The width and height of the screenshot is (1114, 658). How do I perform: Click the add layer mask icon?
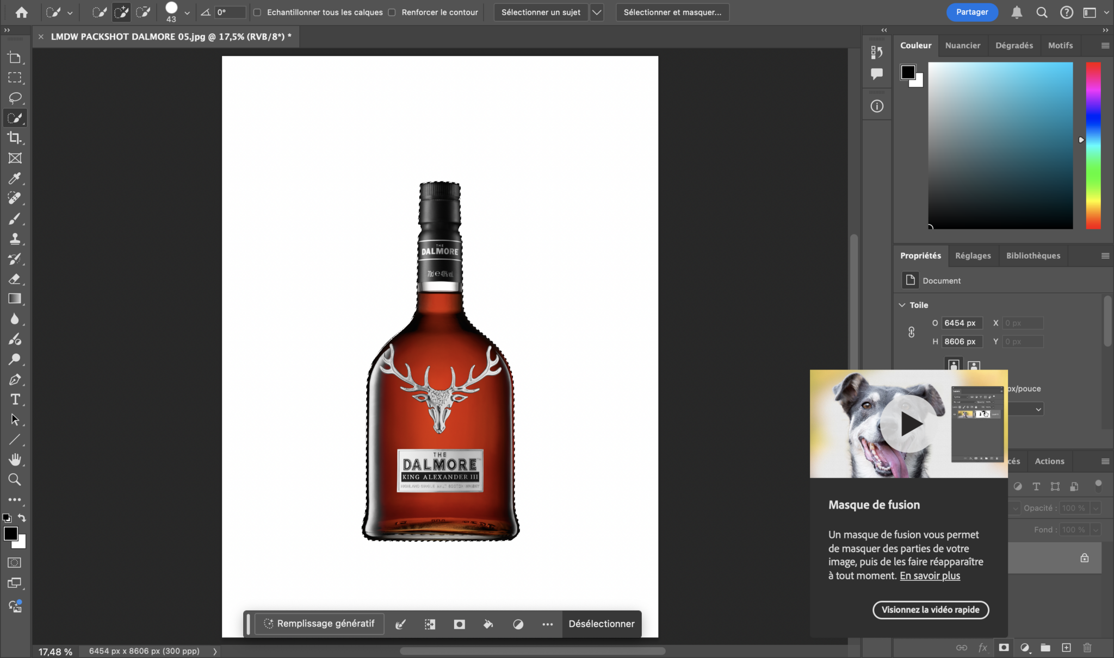(1004, 647)
